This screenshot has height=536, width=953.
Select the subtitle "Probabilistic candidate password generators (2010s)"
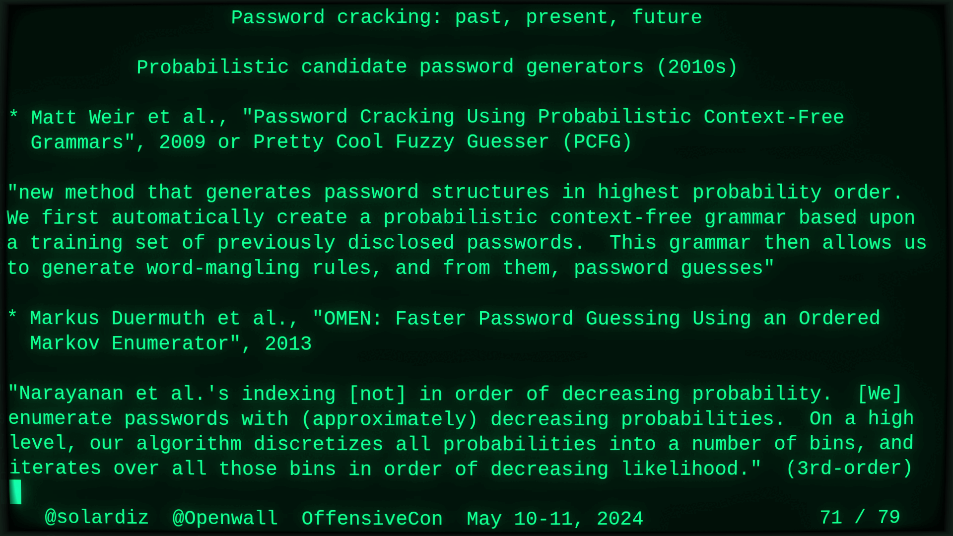coord(437,67)
